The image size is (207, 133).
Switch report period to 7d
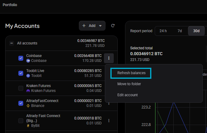click(180, 31)
